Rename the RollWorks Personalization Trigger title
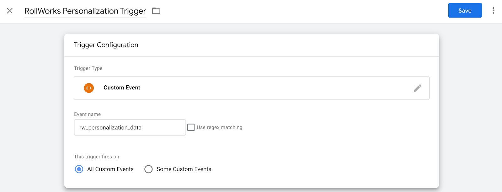The image size is (502, 192). pos(85,11)
